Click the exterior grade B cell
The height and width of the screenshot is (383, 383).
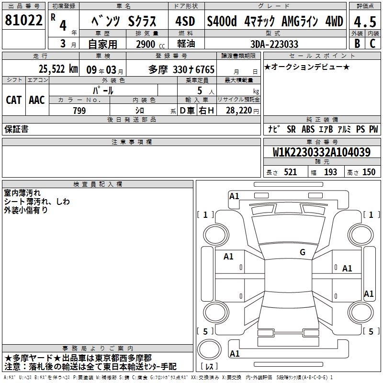tap(357, 43)
